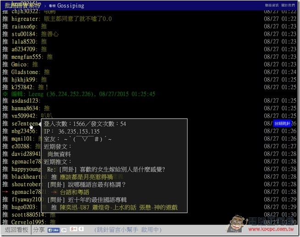Open post 近十年的最佳國語專輯
This screenshot has height=237, width=300.
click(87, 200)
